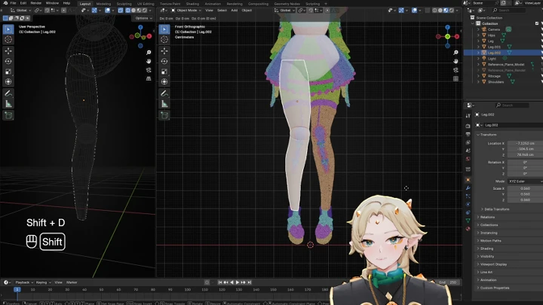Activate Select Box tool in front orthographic viewport
Image resolution: width=543 pixels, height=305 pixels.
164,29
